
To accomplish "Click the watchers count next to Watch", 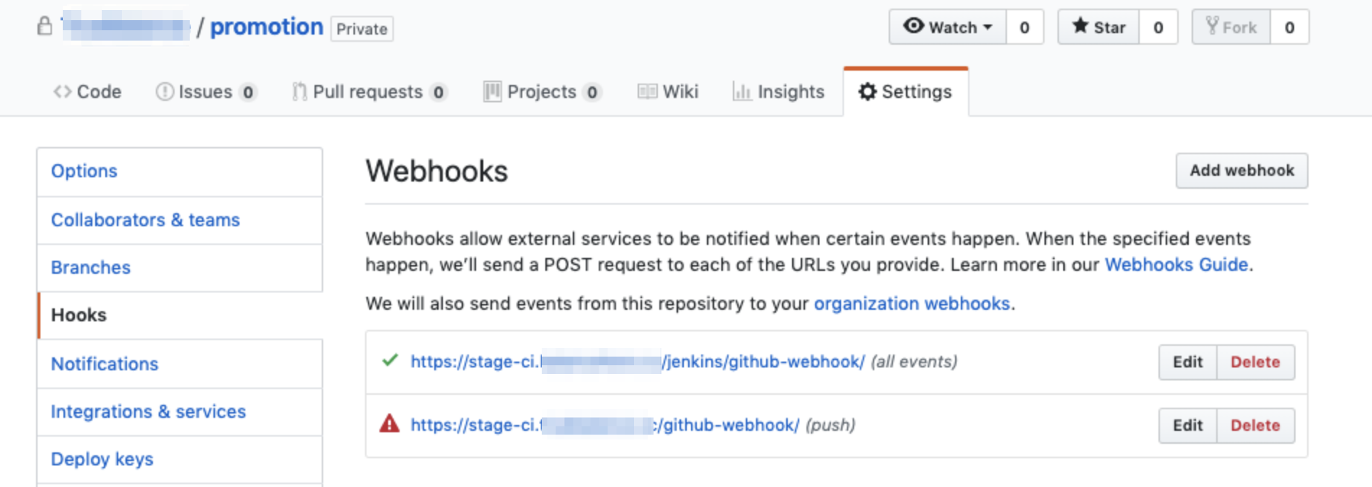I will tap(1024, 27).
